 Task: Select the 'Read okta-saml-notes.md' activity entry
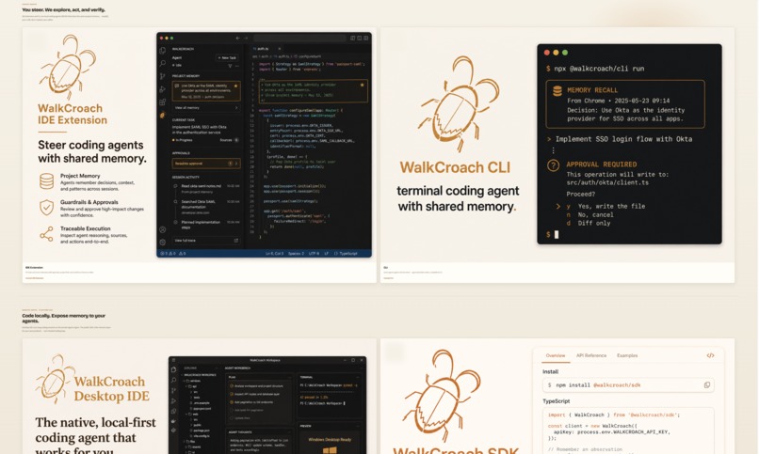click(x=206, y=188)
